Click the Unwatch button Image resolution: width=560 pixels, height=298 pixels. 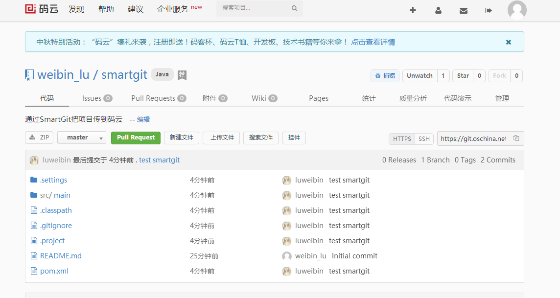coord(420,76)
